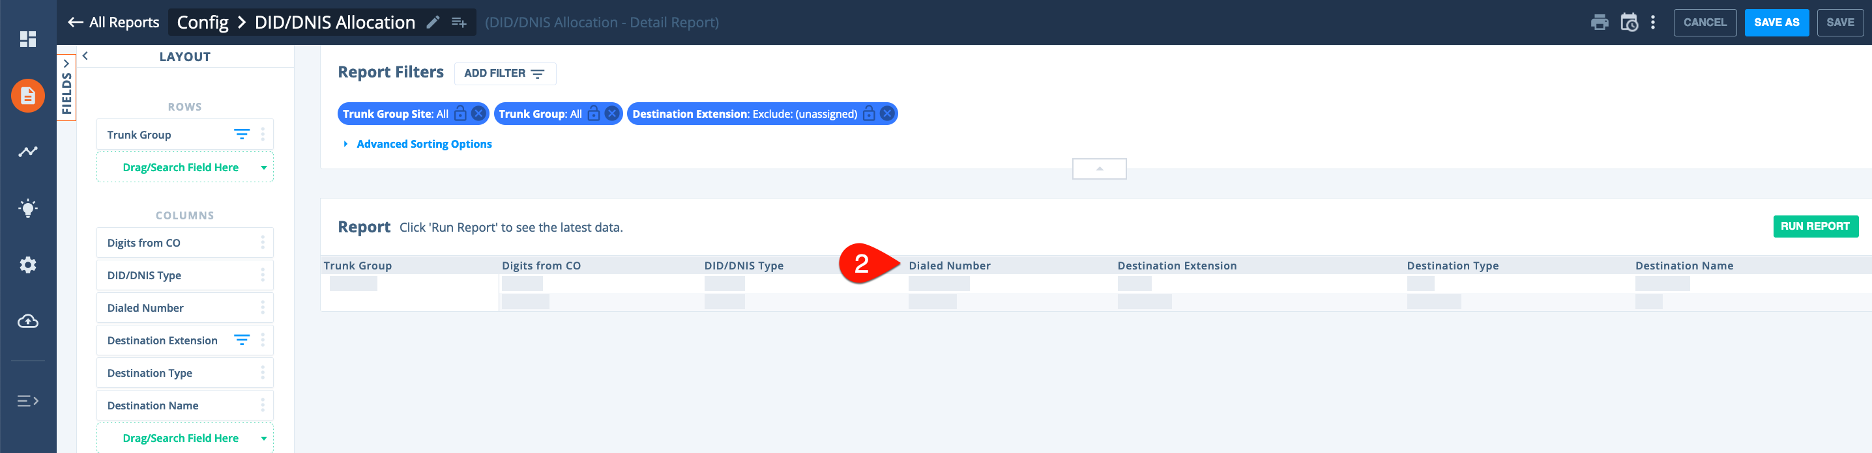Click the CANCEL button
The image size is (1872, 453).
pyautogui.click(x=1705, y=23)
